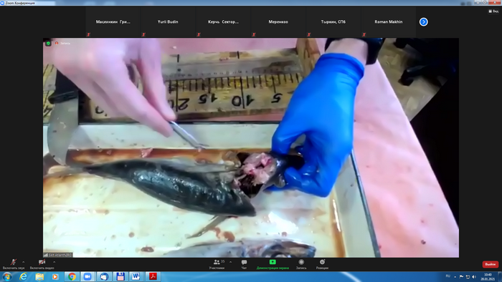502x282 pixels.
Task: Click RU language indicator in tray
Action: point(448,276)
